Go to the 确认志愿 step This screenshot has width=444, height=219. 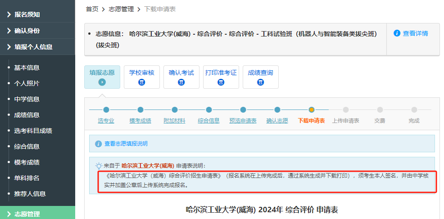coord(277,121)
